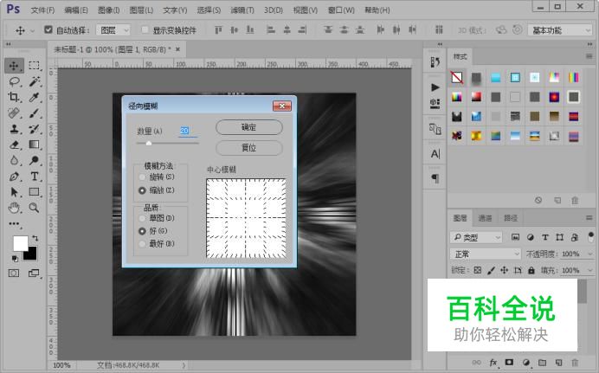Switch to the 路径 tab
This screenshot has width=599, height=373.
[511, 218]
